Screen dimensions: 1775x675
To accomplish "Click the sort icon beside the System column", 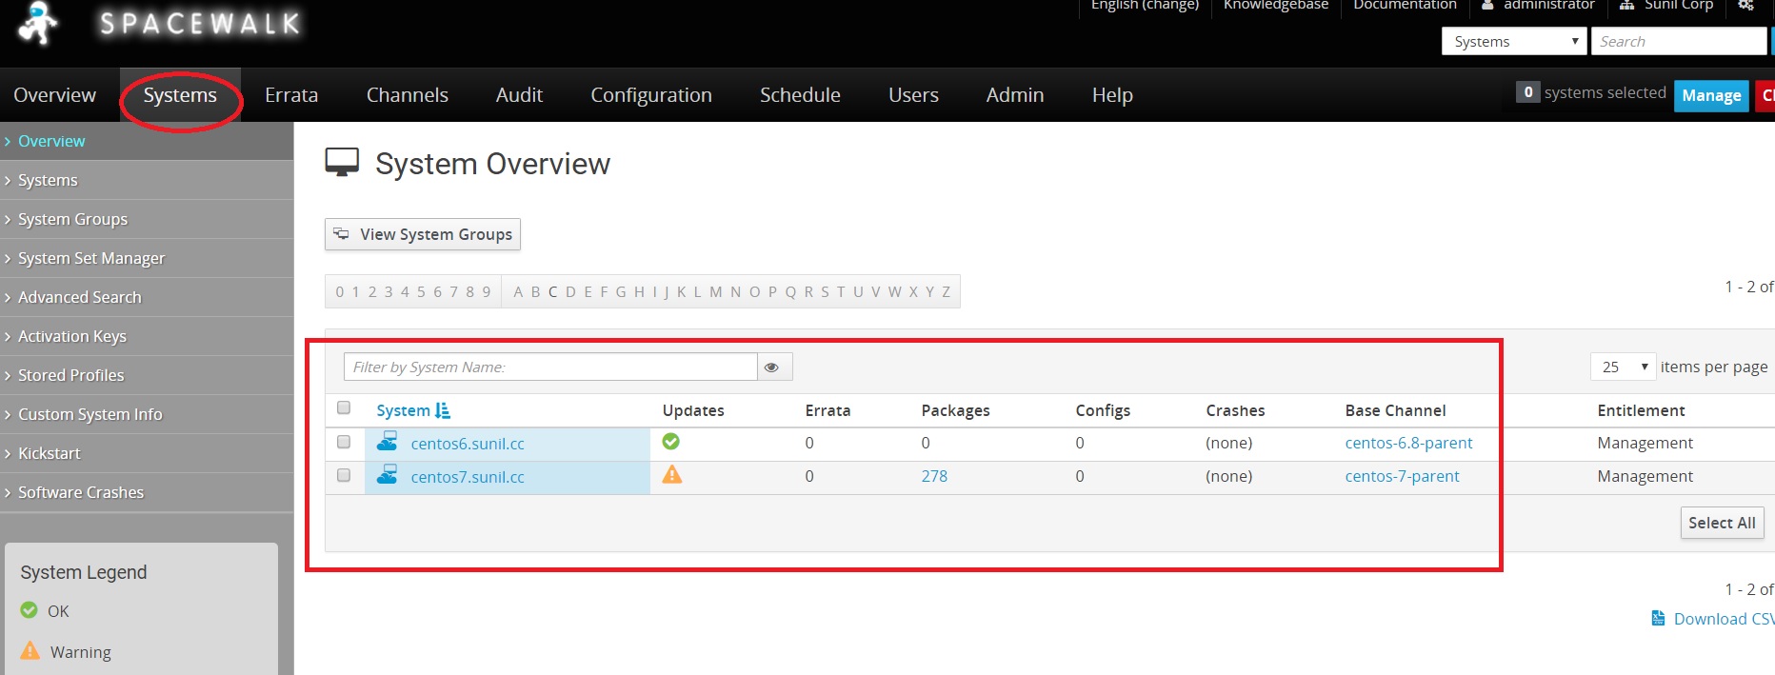I will click(443, 410).
